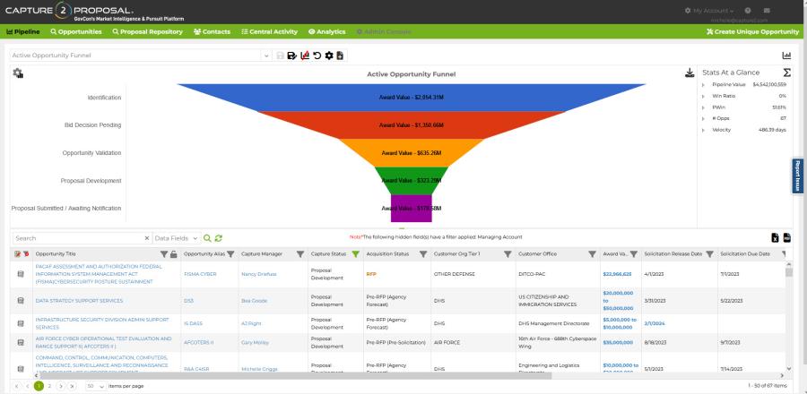Image resolution: width=807 pixels, height=394 pixels.
Task: Filter the Capture Manager column
Action: pyautogui.click(x=300, y=253)
